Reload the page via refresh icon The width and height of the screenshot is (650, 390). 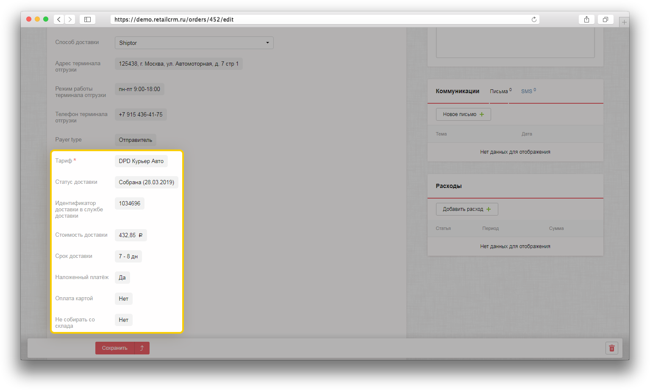coord(534,19)
